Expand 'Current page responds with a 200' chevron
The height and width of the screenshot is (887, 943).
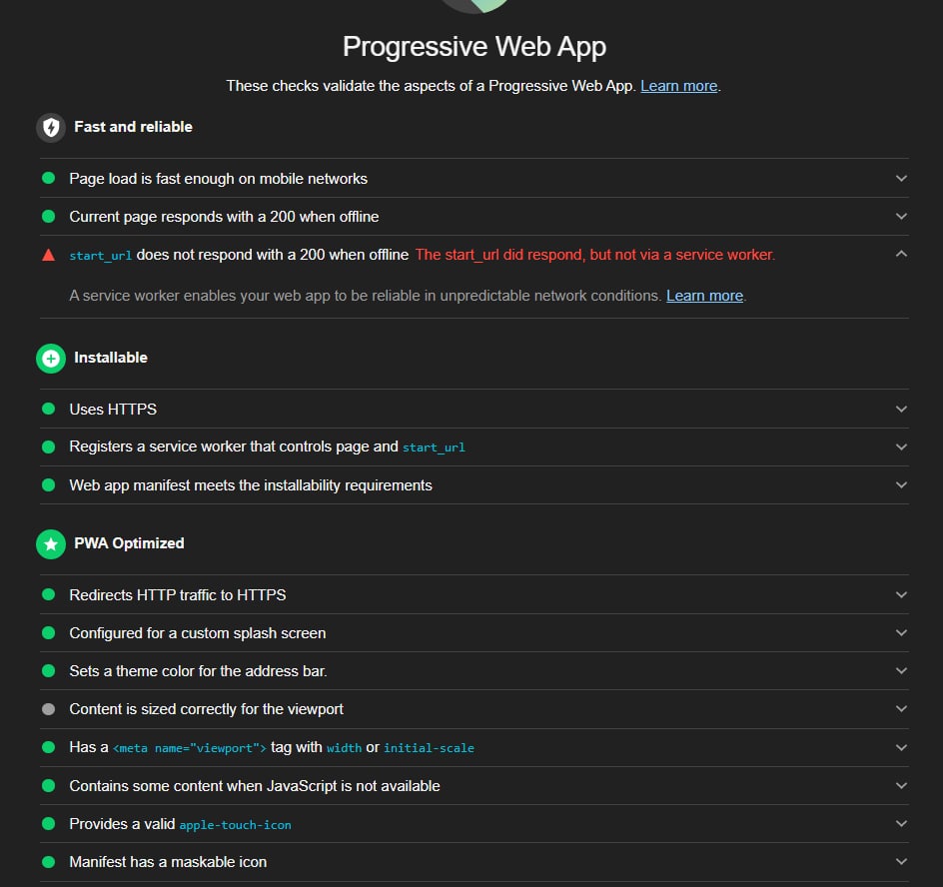point(901,216)
